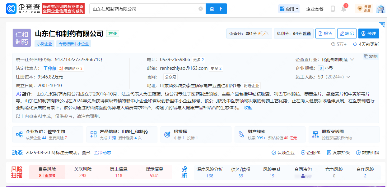Open the 报告 report button

click(x=325, y=33)
